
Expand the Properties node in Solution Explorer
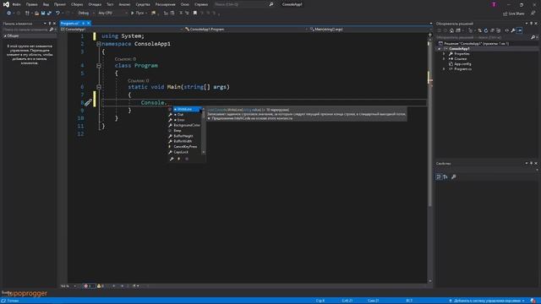[x=444, y=54]
